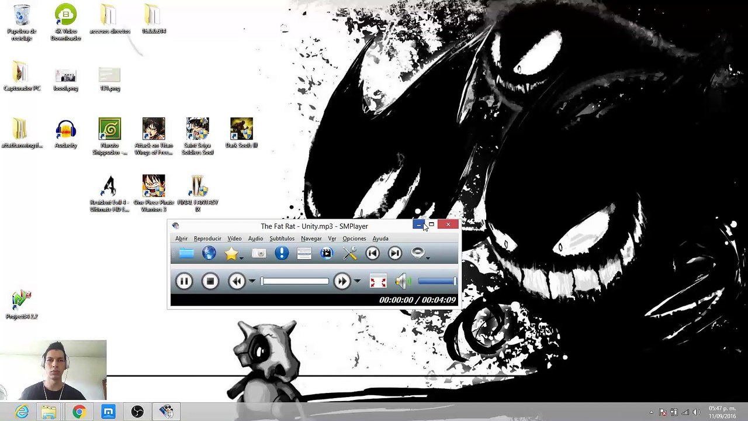This screenshot has height=421, width=748.
Task: Select the accesos directos folder
Action: click(109, 20)
